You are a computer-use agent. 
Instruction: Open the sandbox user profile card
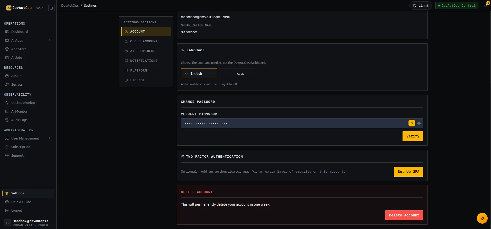click(28, 223)
